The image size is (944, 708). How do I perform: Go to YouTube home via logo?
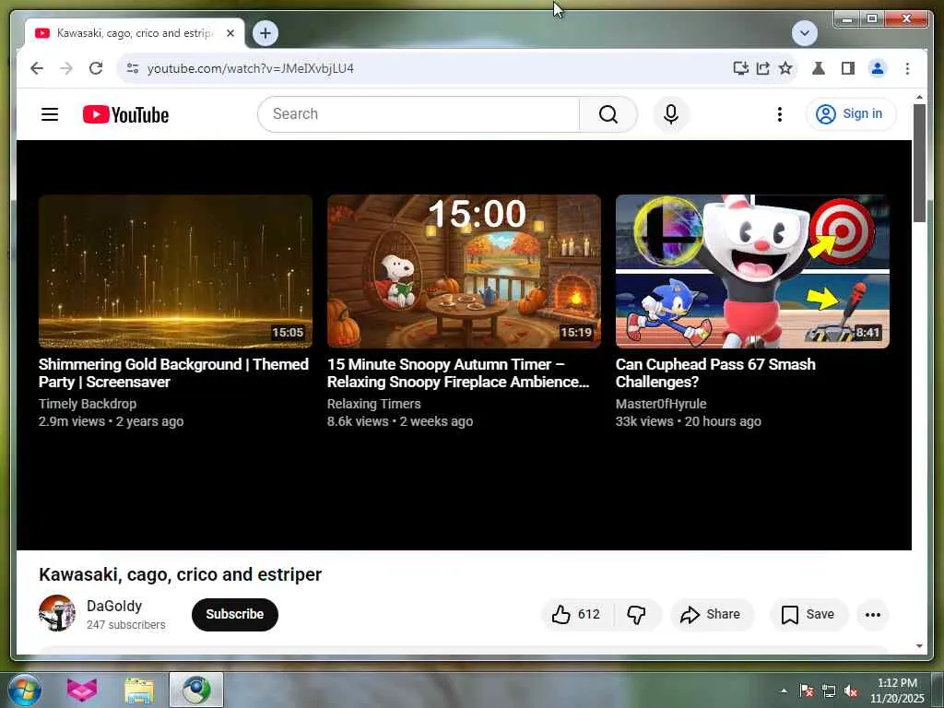[125, 114]
